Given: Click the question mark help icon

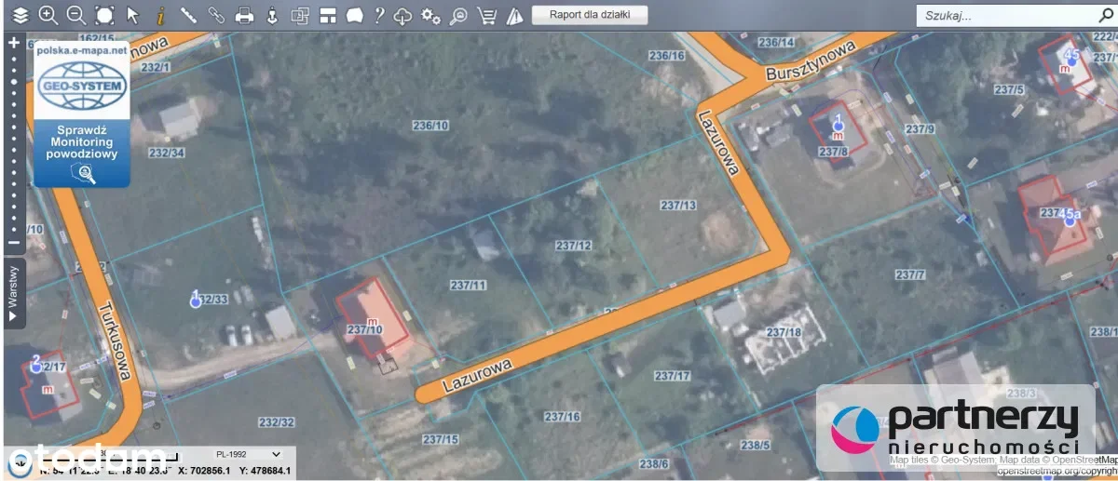Looking at the screenshot, I should click(x=378, y=15).
